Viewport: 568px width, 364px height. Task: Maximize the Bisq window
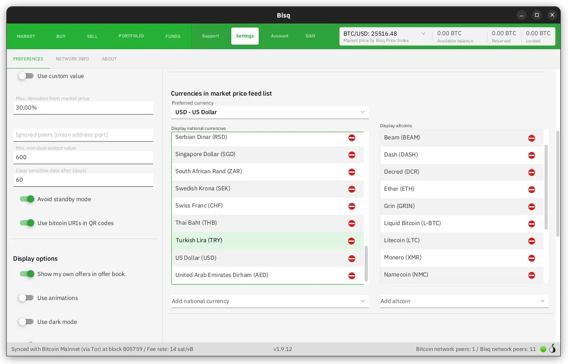[x=536, y=15]
